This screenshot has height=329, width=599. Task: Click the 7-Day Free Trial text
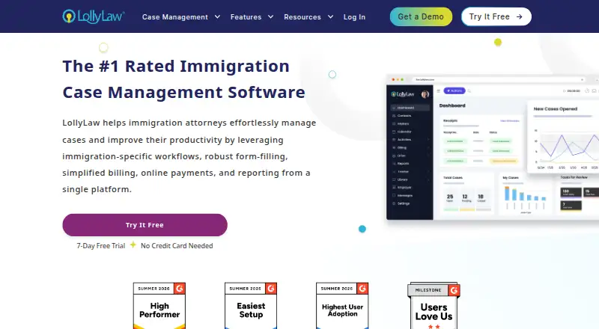pyautogui.click(x=101, y=246)
